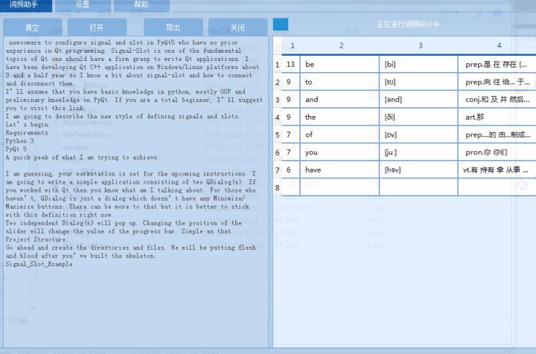
Task: Click the 关闭 button
Action: point(238,28)
